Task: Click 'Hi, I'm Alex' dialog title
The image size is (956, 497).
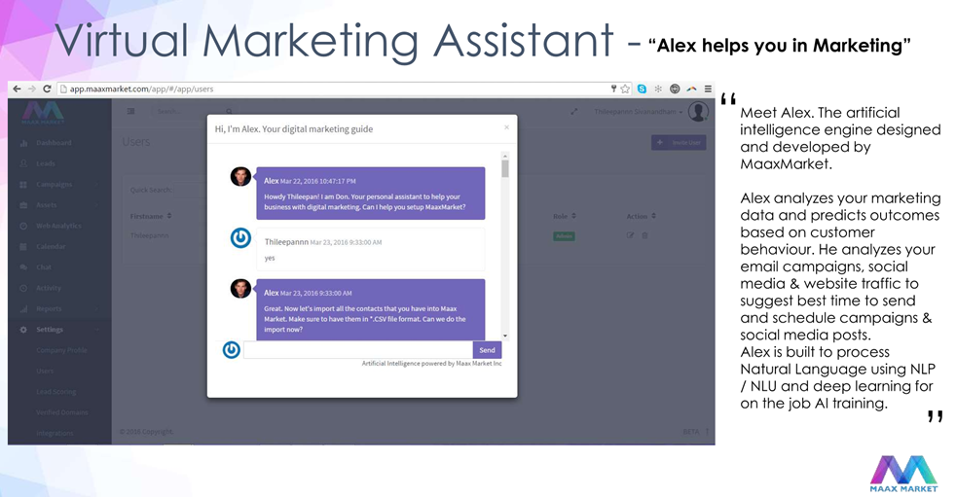Action: 294,129
